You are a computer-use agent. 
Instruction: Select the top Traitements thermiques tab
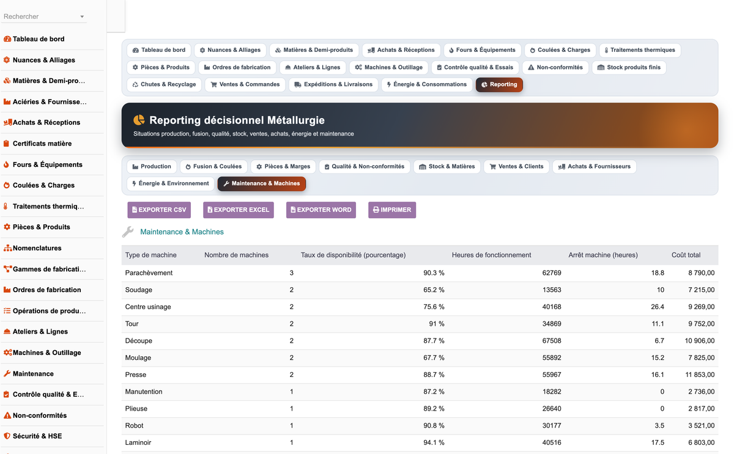click(x=640, y=50)
